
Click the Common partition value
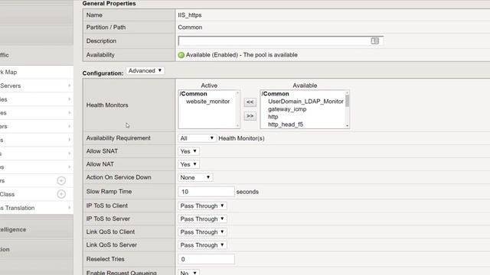pos(190,27)
